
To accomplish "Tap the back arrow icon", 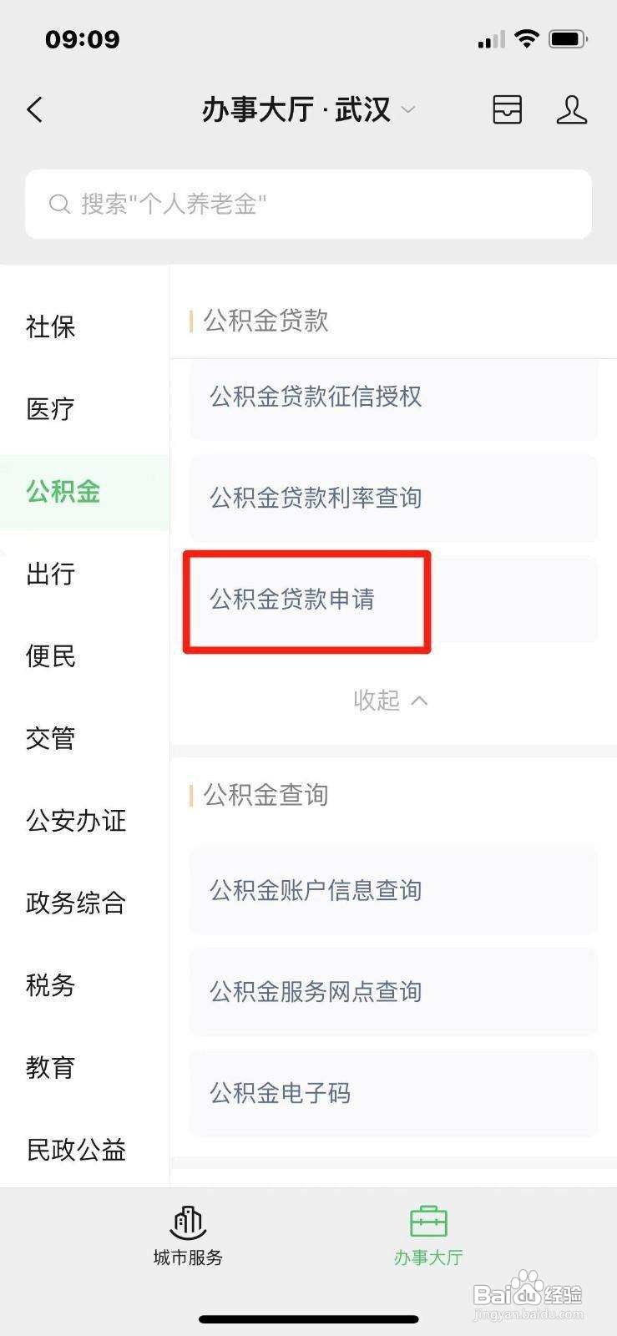I will click(34, 109).
